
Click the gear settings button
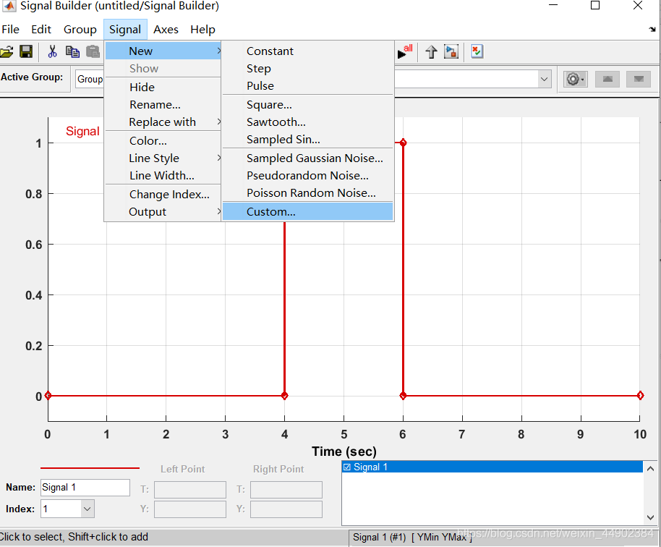pyautogui.click(x=576, y=79)
